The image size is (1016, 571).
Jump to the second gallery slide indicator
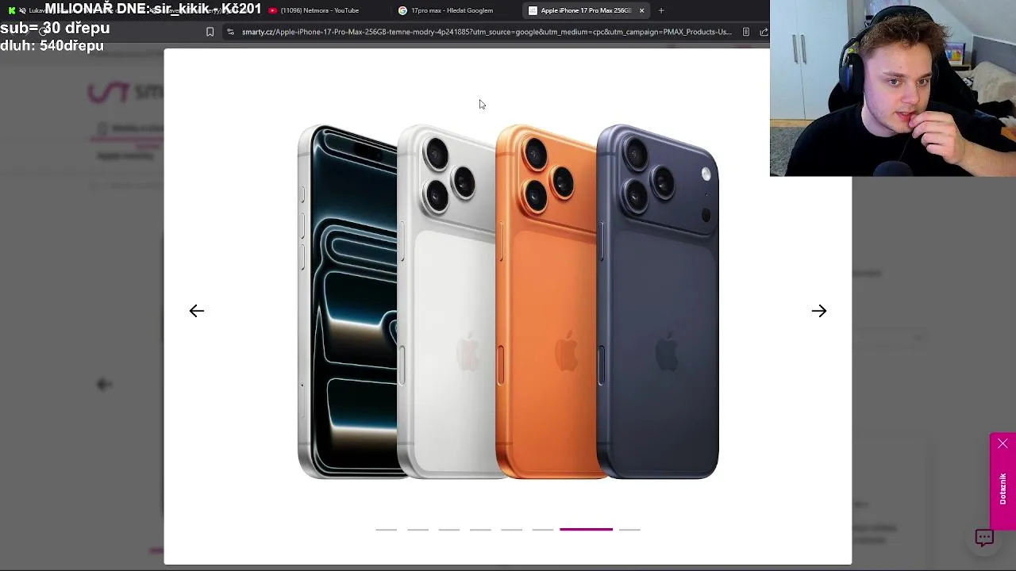[x=418, y=529]
